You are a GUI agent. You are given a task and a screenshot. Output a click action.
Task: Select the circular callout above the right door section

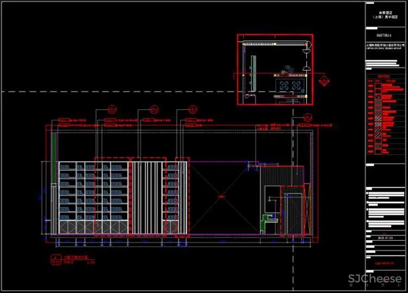(x=306, y=116)
